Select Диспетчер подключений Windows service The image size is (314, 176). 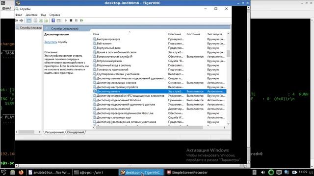(x=119, y=100)
